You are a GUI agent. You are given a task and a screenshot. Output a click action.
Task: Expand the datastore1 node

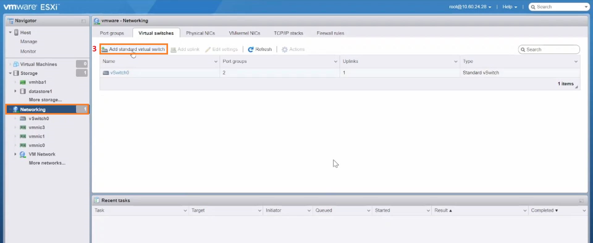click(x=15, y=91)
